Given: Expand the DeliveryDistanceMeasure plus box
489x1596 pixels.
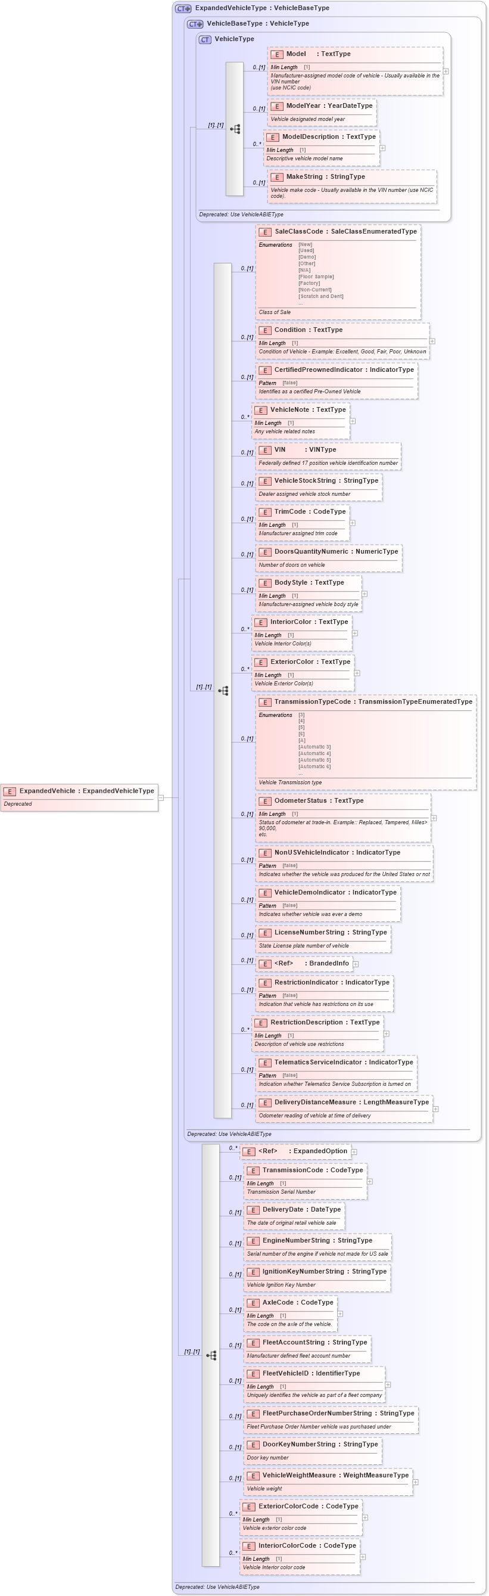Looking at the screenshot, I should pyautogui.click(x=436, y=1109).
